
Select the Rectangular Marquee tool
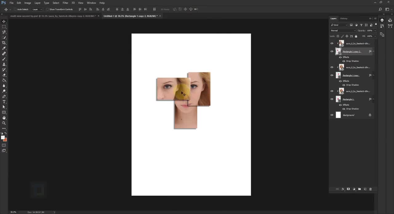coord(4,27)
